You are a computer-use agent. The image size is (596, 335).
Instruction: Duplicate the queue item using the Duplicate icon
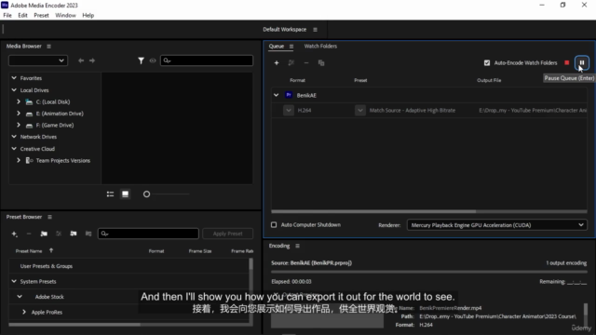click(x=321, y=62)
